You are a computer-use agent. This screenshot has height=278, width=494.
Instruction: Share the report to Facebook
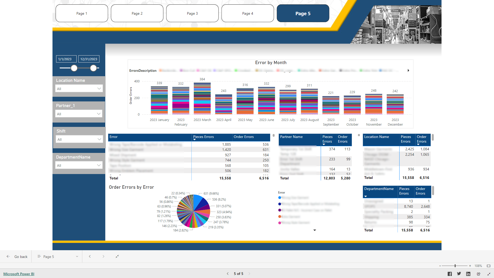pos(450,274)
